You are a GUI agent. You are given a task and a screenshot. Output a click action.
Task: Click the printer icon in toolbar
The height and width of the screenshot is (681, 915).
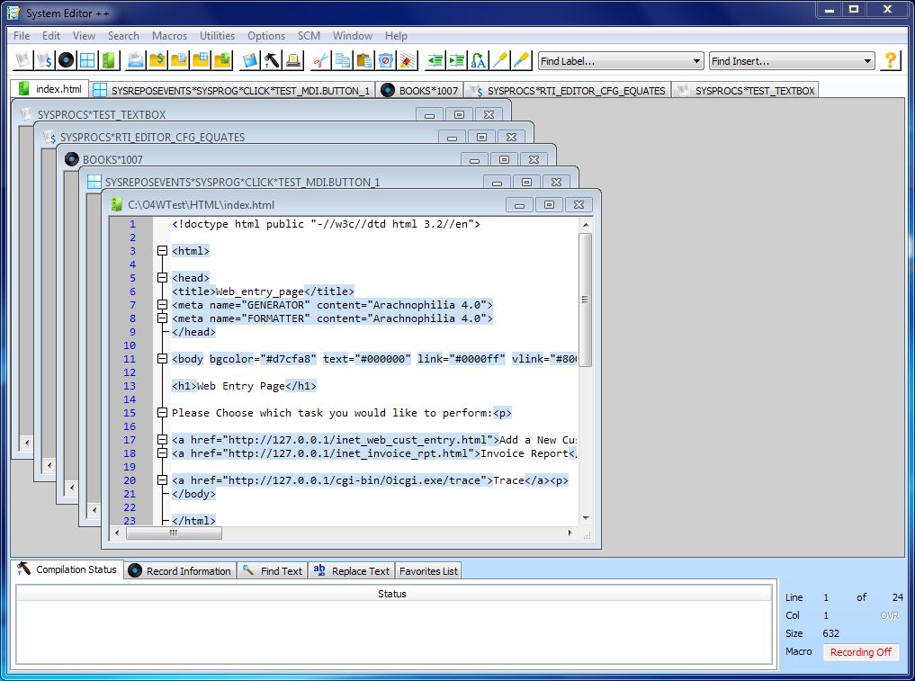[x=293, y=60]
